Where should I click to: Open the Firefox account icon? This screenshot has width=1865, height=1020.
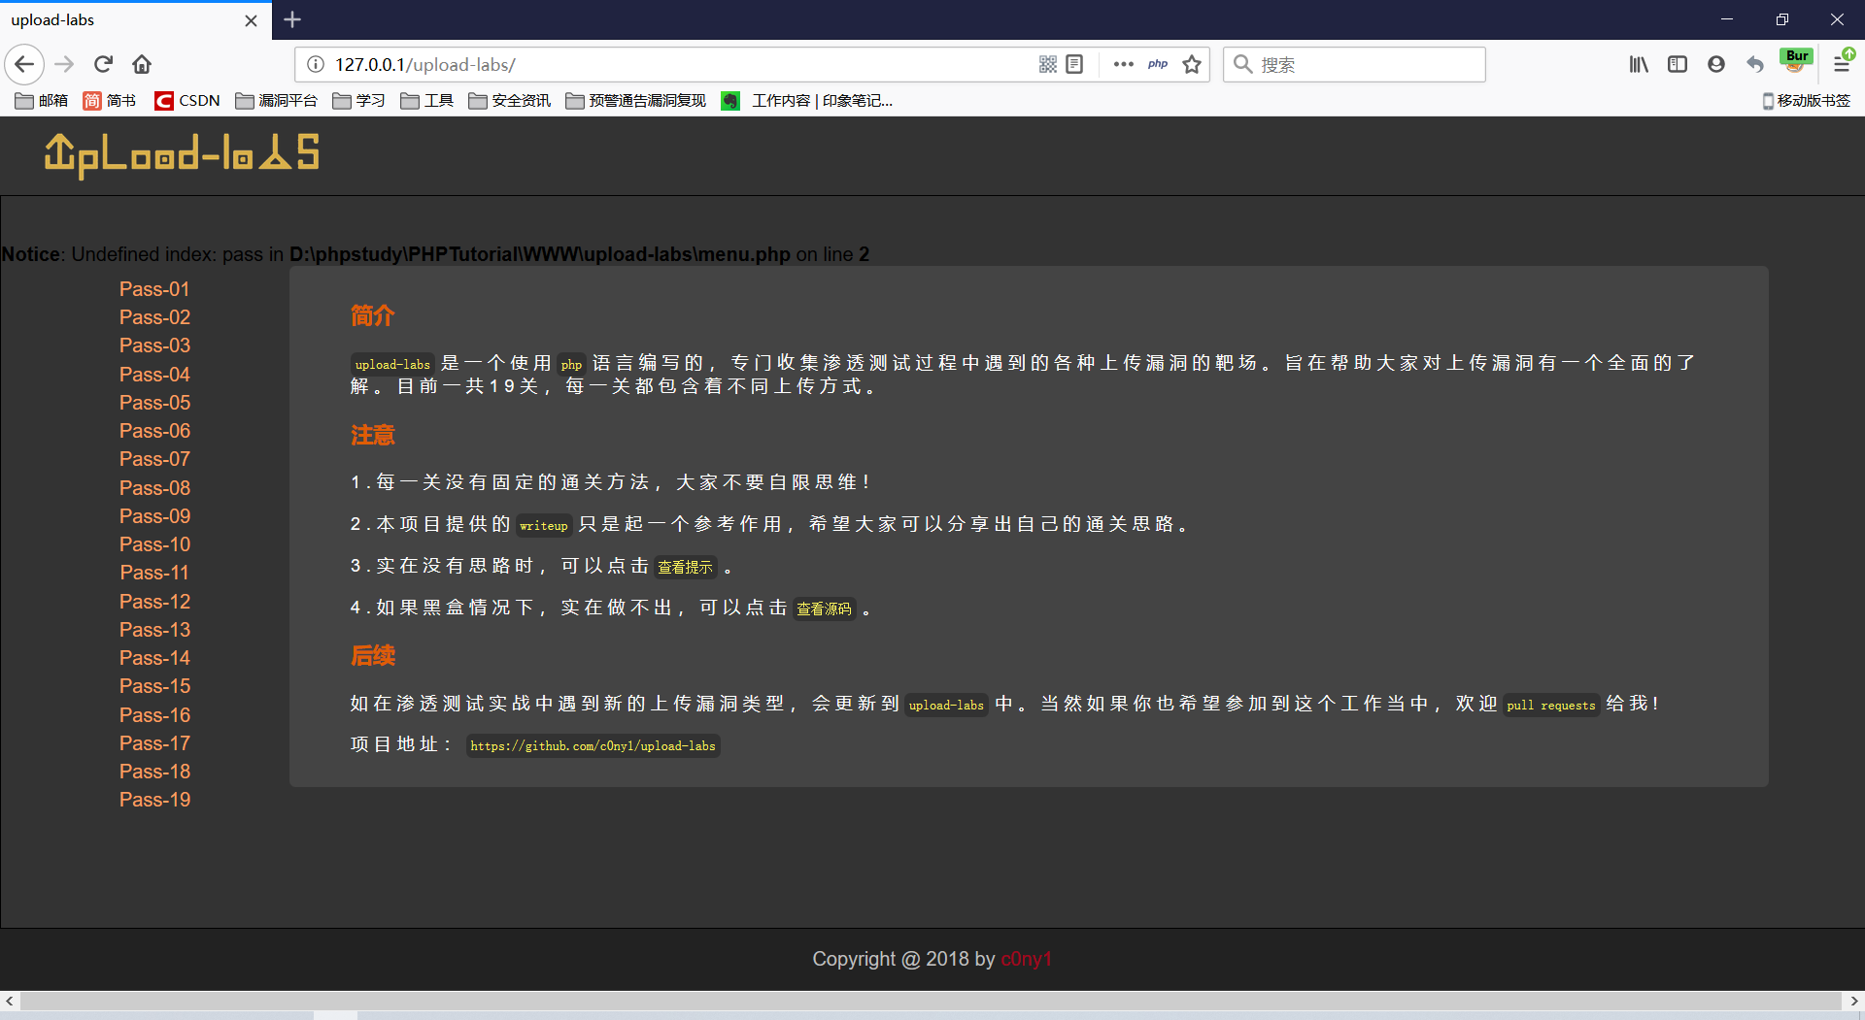coord(1716,65)
